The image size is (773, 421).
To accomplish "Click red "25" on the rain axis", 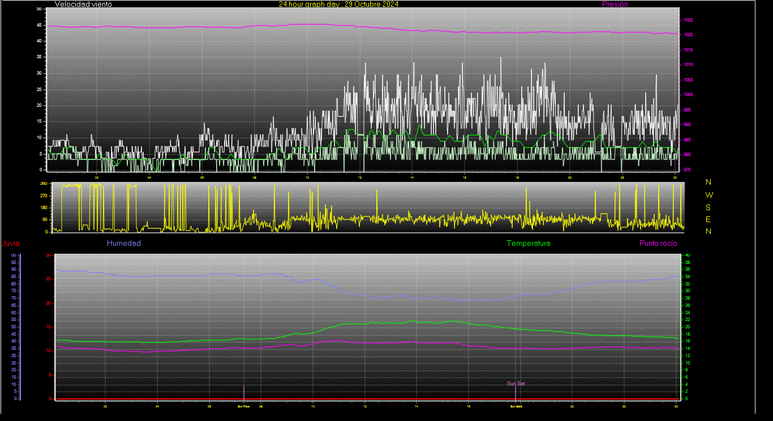I will (x=48, y=279).
